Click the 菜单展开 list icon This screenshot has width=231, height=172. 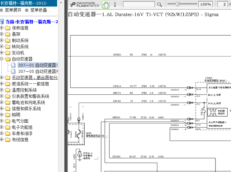click(1, 10)
